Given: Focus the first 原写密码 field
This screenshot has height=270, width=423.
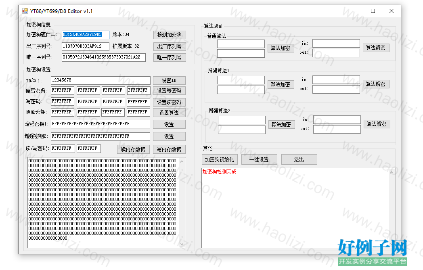Looking at the screenshot, I should 63,90.
